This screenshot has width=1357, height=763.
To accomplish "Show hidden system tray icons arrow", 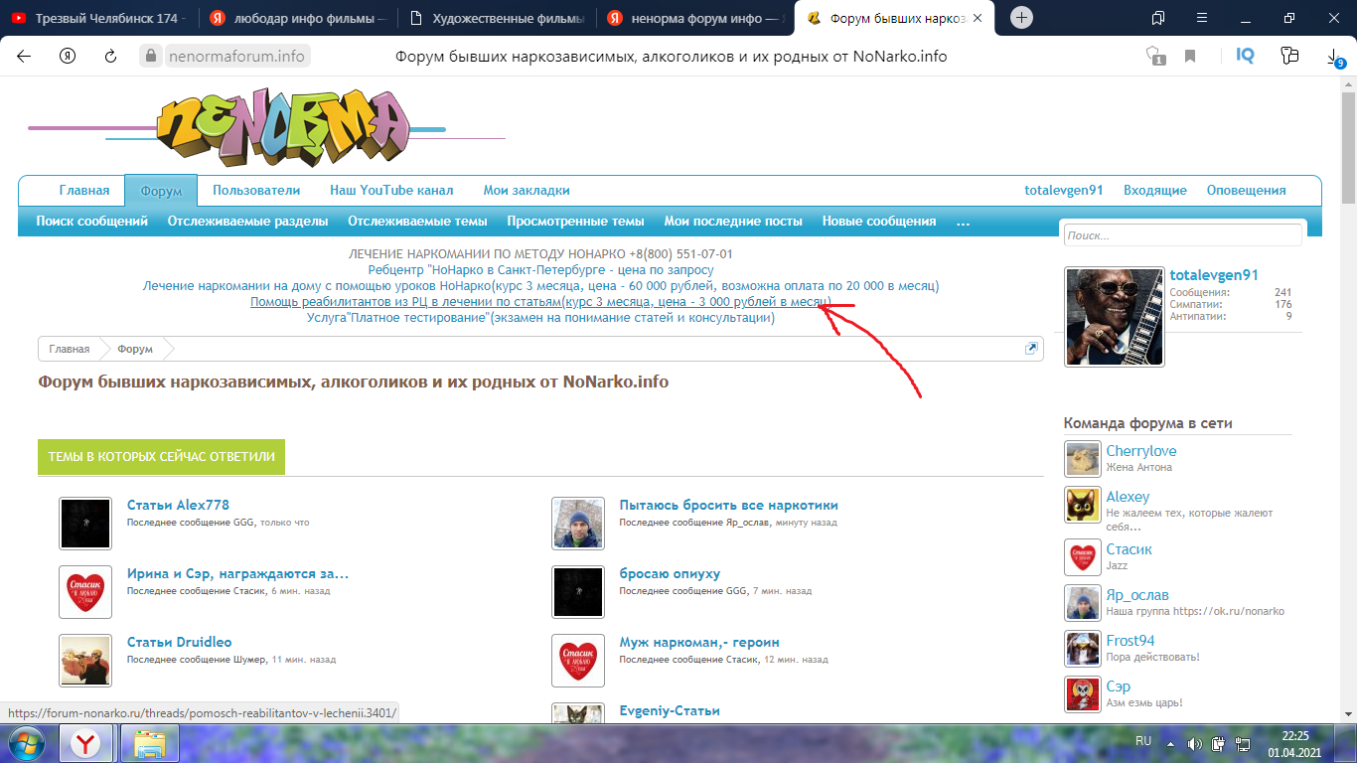I will click(1172, 743).
